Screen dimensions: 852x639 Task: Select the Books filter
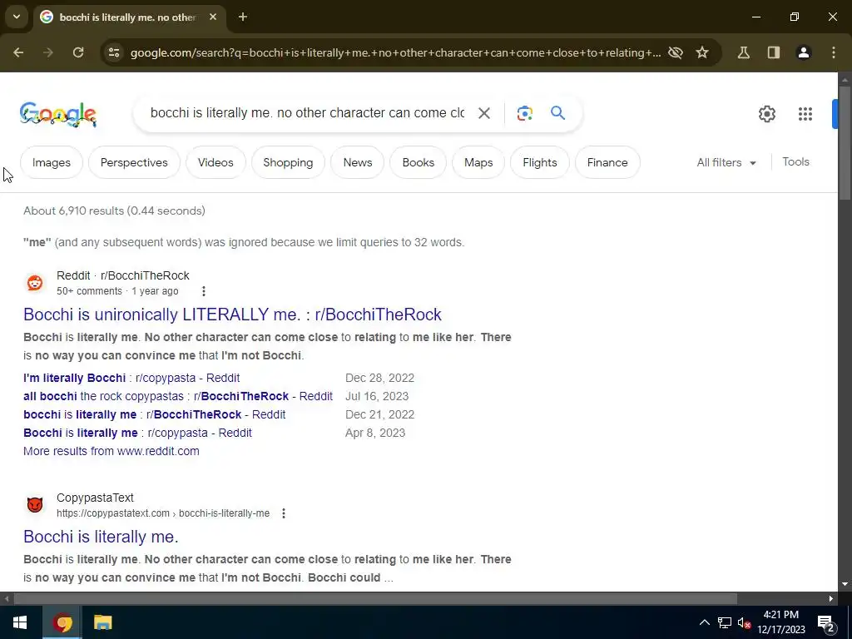click(419, 162)
